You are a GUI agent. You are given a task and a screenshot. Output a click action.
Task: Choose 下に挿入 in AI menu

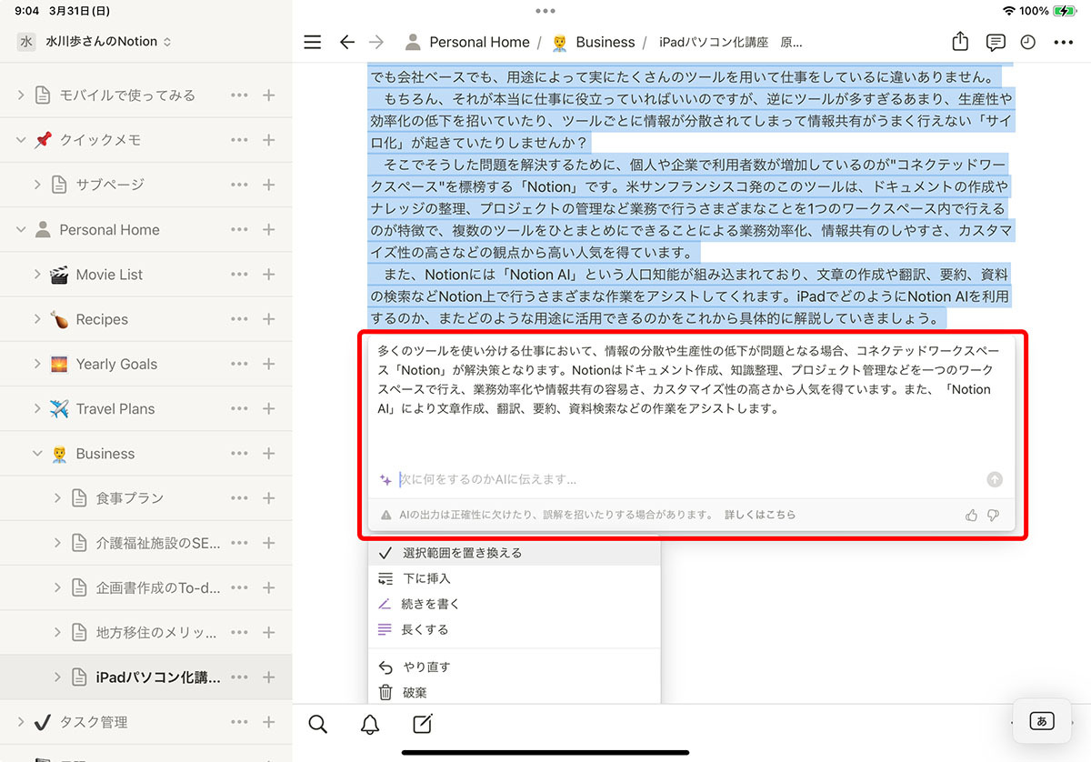pyautogui.click(x=514, y=578)
